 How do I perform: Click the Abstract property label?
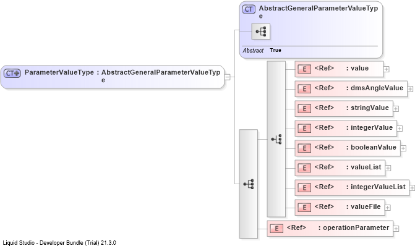[x=253, y=50]
